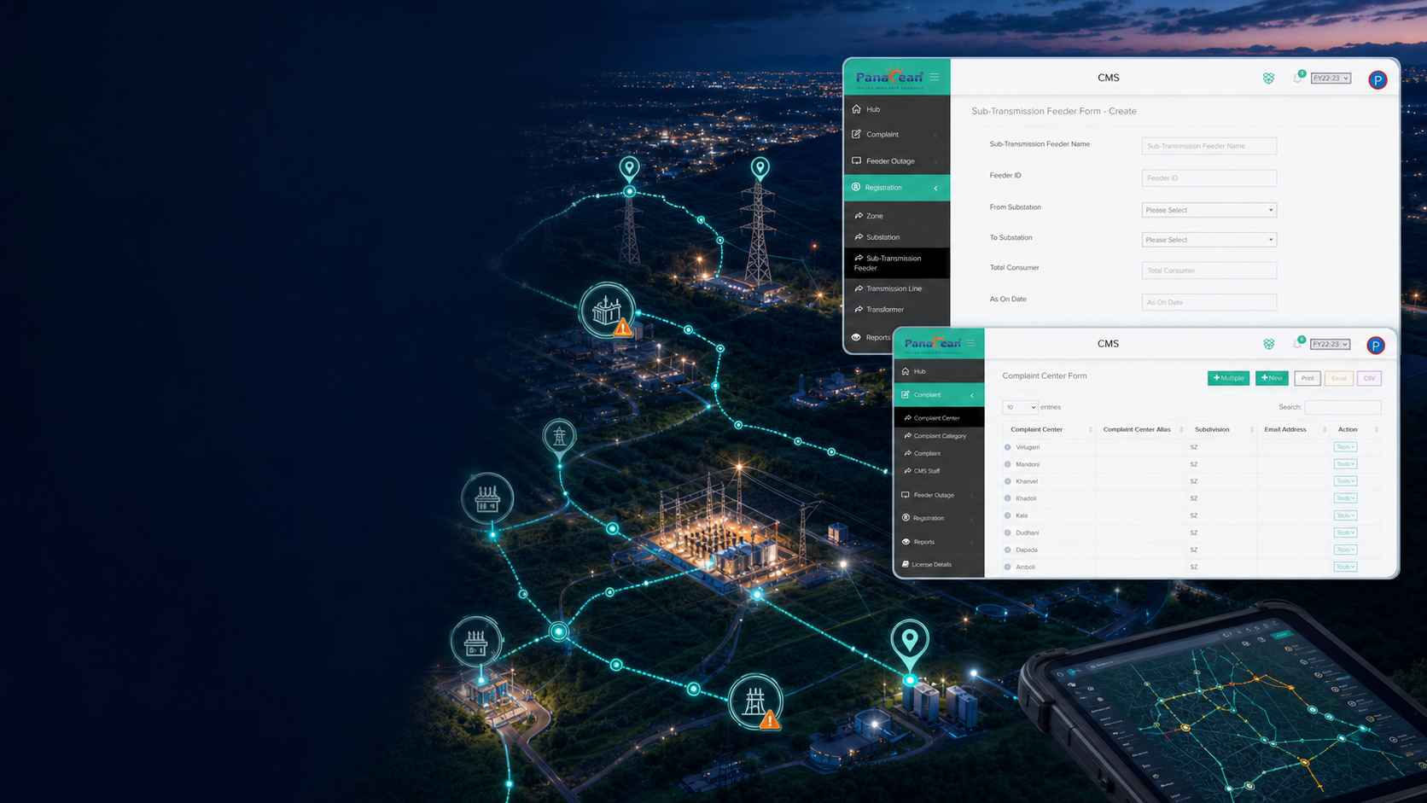Focus the Sub-Transmission Feeder Name input field
Viewport: 1427px width, 803px height.
[1209, 146]
